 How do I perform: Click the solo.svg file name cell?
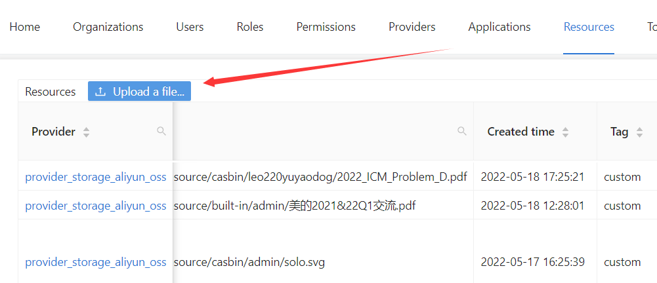pos(249,262)
